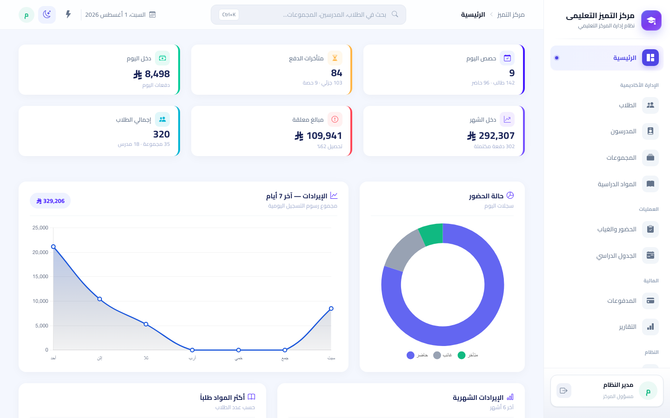Click the متأخر green legend dot
The width and height of the screenshot is (670, 418).
[462, 355]
